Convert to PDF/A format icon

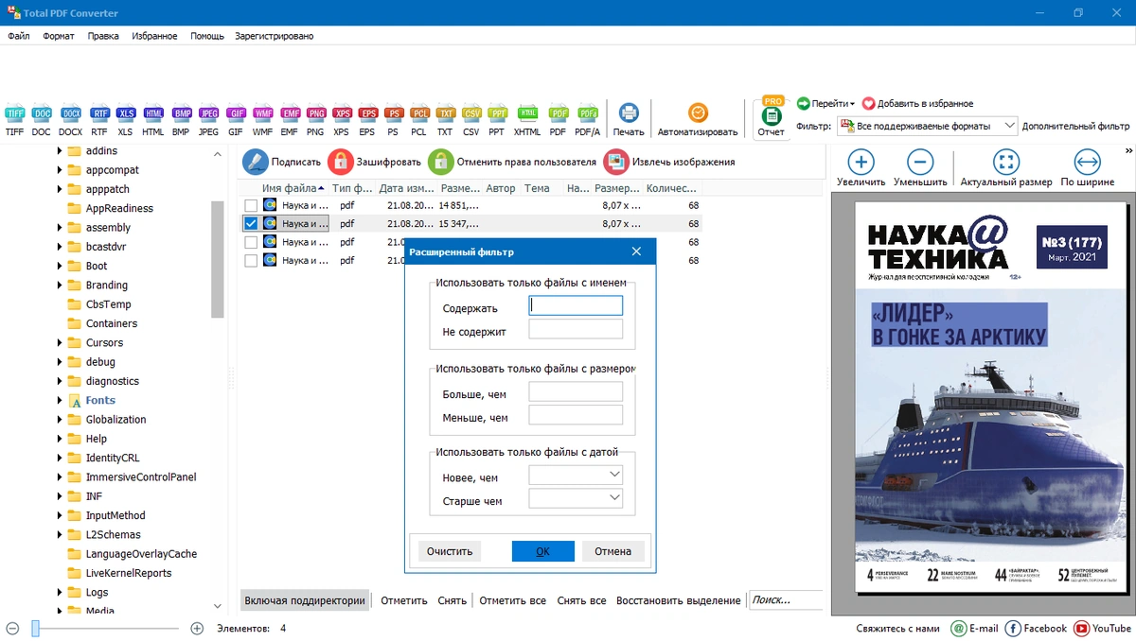coord(588,113)
